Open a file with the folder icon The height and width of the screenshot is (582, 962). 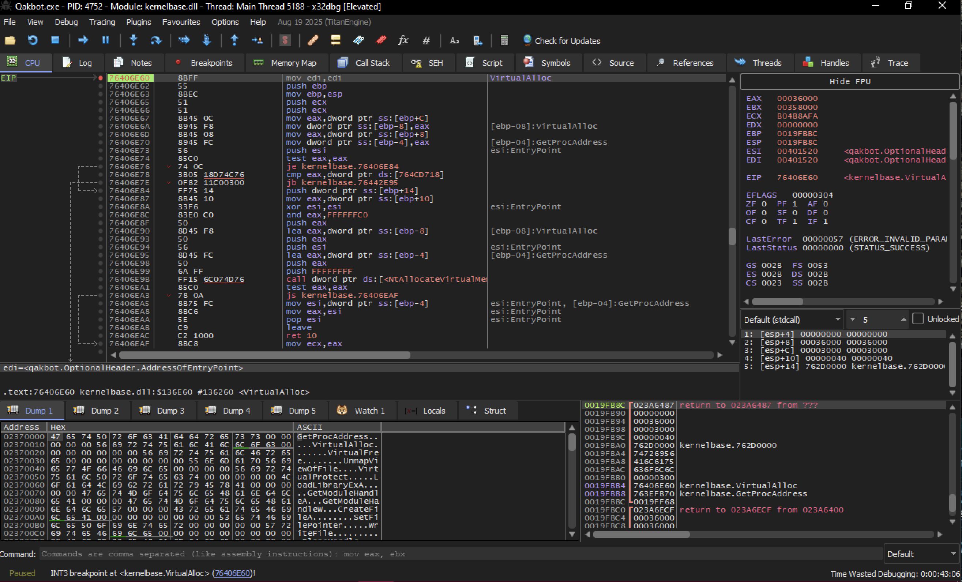[x=10, y=41]
